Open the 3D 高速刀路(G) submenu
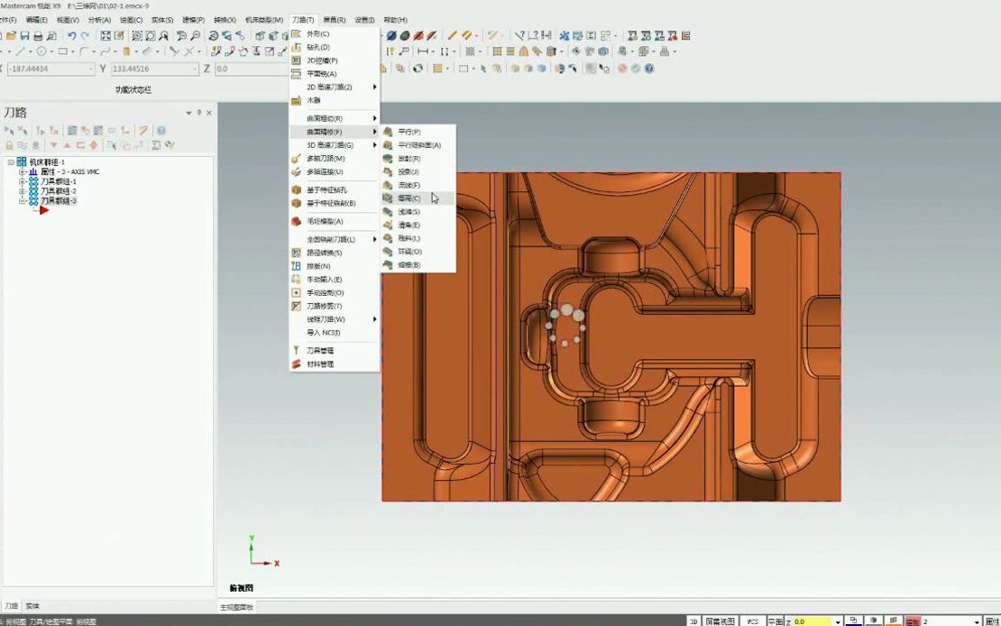The height and width of the screenshot is (626, 1001). coord(335,145)
